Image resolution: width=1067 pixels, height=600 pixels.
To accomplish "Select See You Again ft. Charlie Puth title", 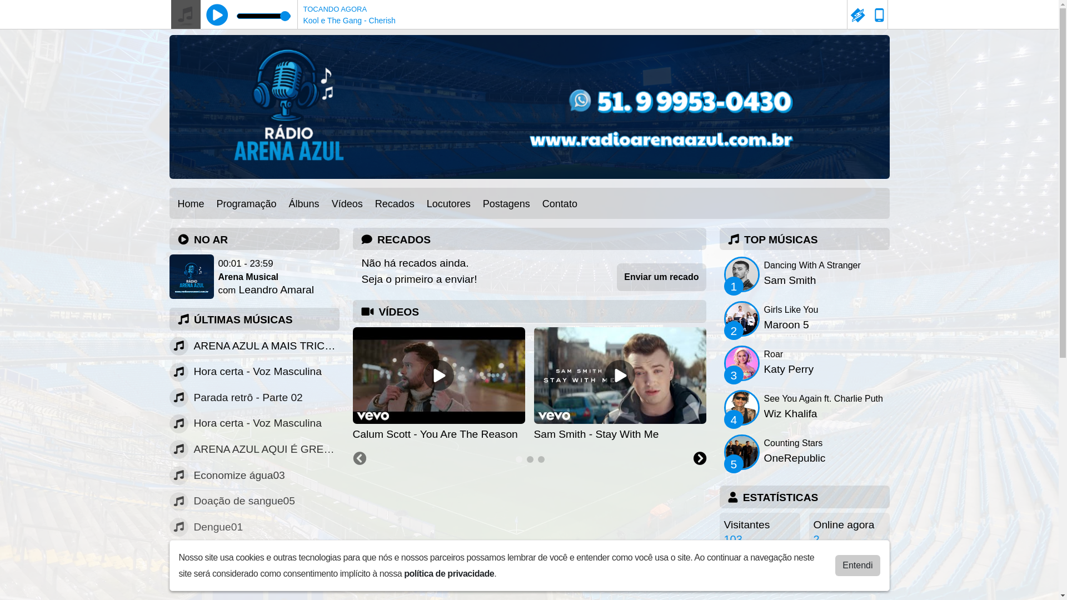I will 823,399.
